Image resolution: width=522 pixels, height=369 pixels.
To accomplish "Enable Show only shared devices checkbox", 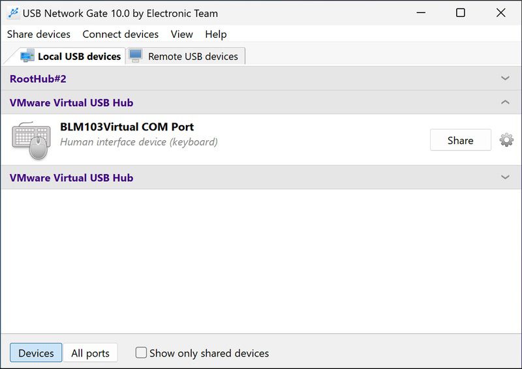I will click(141, 353).
